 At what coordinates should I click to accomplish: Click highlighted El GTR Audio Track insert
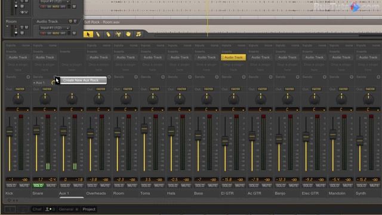[233, 57]
